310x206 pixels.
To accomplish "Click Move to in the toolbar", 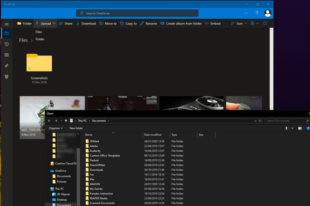I will coord(108,24).
